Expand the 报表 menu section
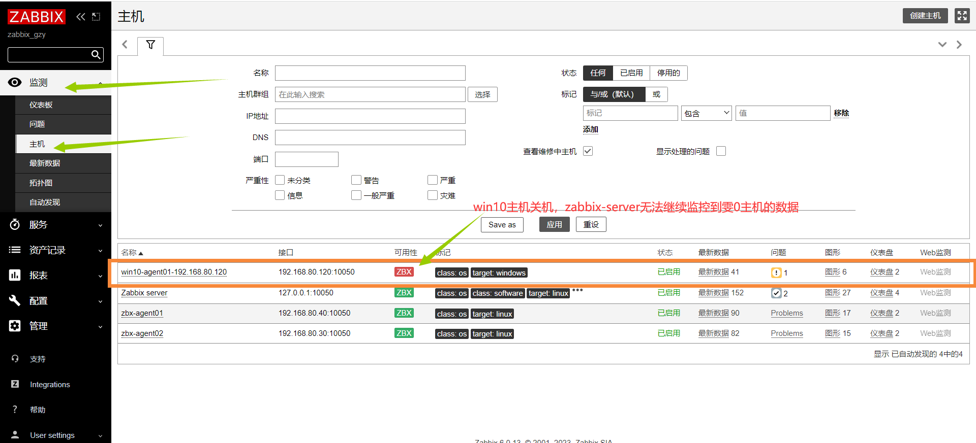 tap(100, 276)
